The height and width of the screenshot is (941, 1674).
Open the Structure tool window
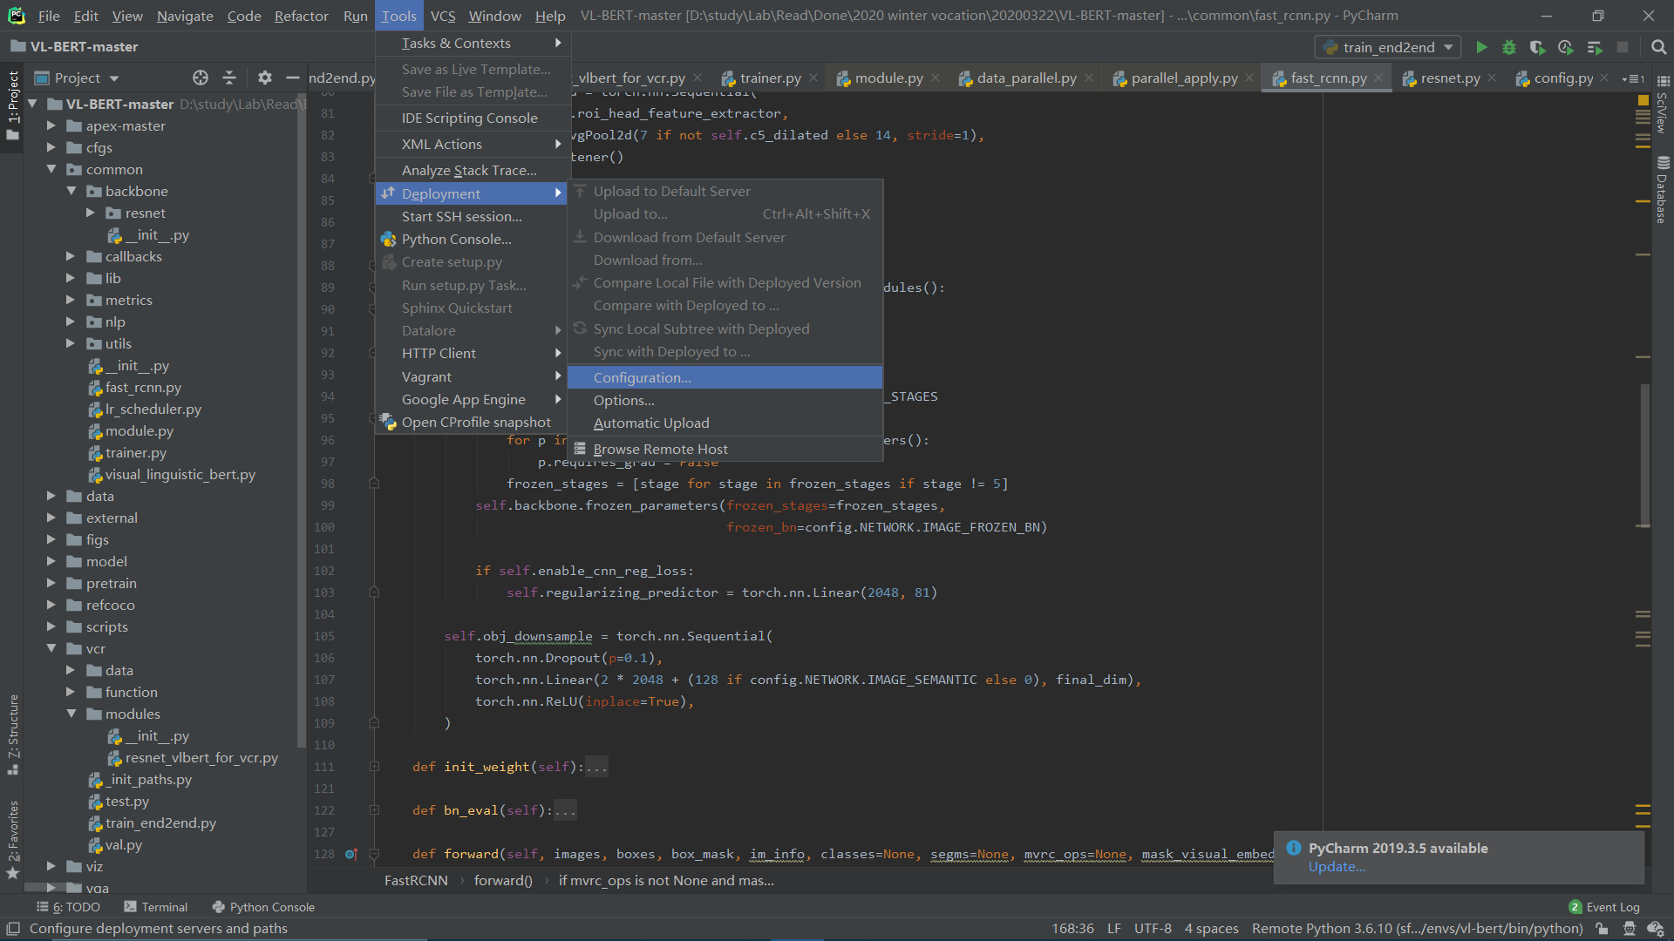click(12, 734)
